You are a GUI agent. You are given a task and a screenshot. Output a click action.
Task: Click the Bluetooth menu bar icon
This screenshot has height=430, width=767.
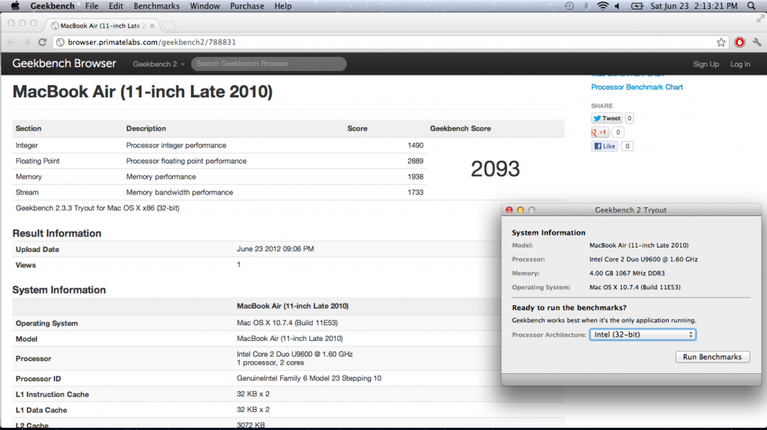pyautogui.click(x=586, y=6)
